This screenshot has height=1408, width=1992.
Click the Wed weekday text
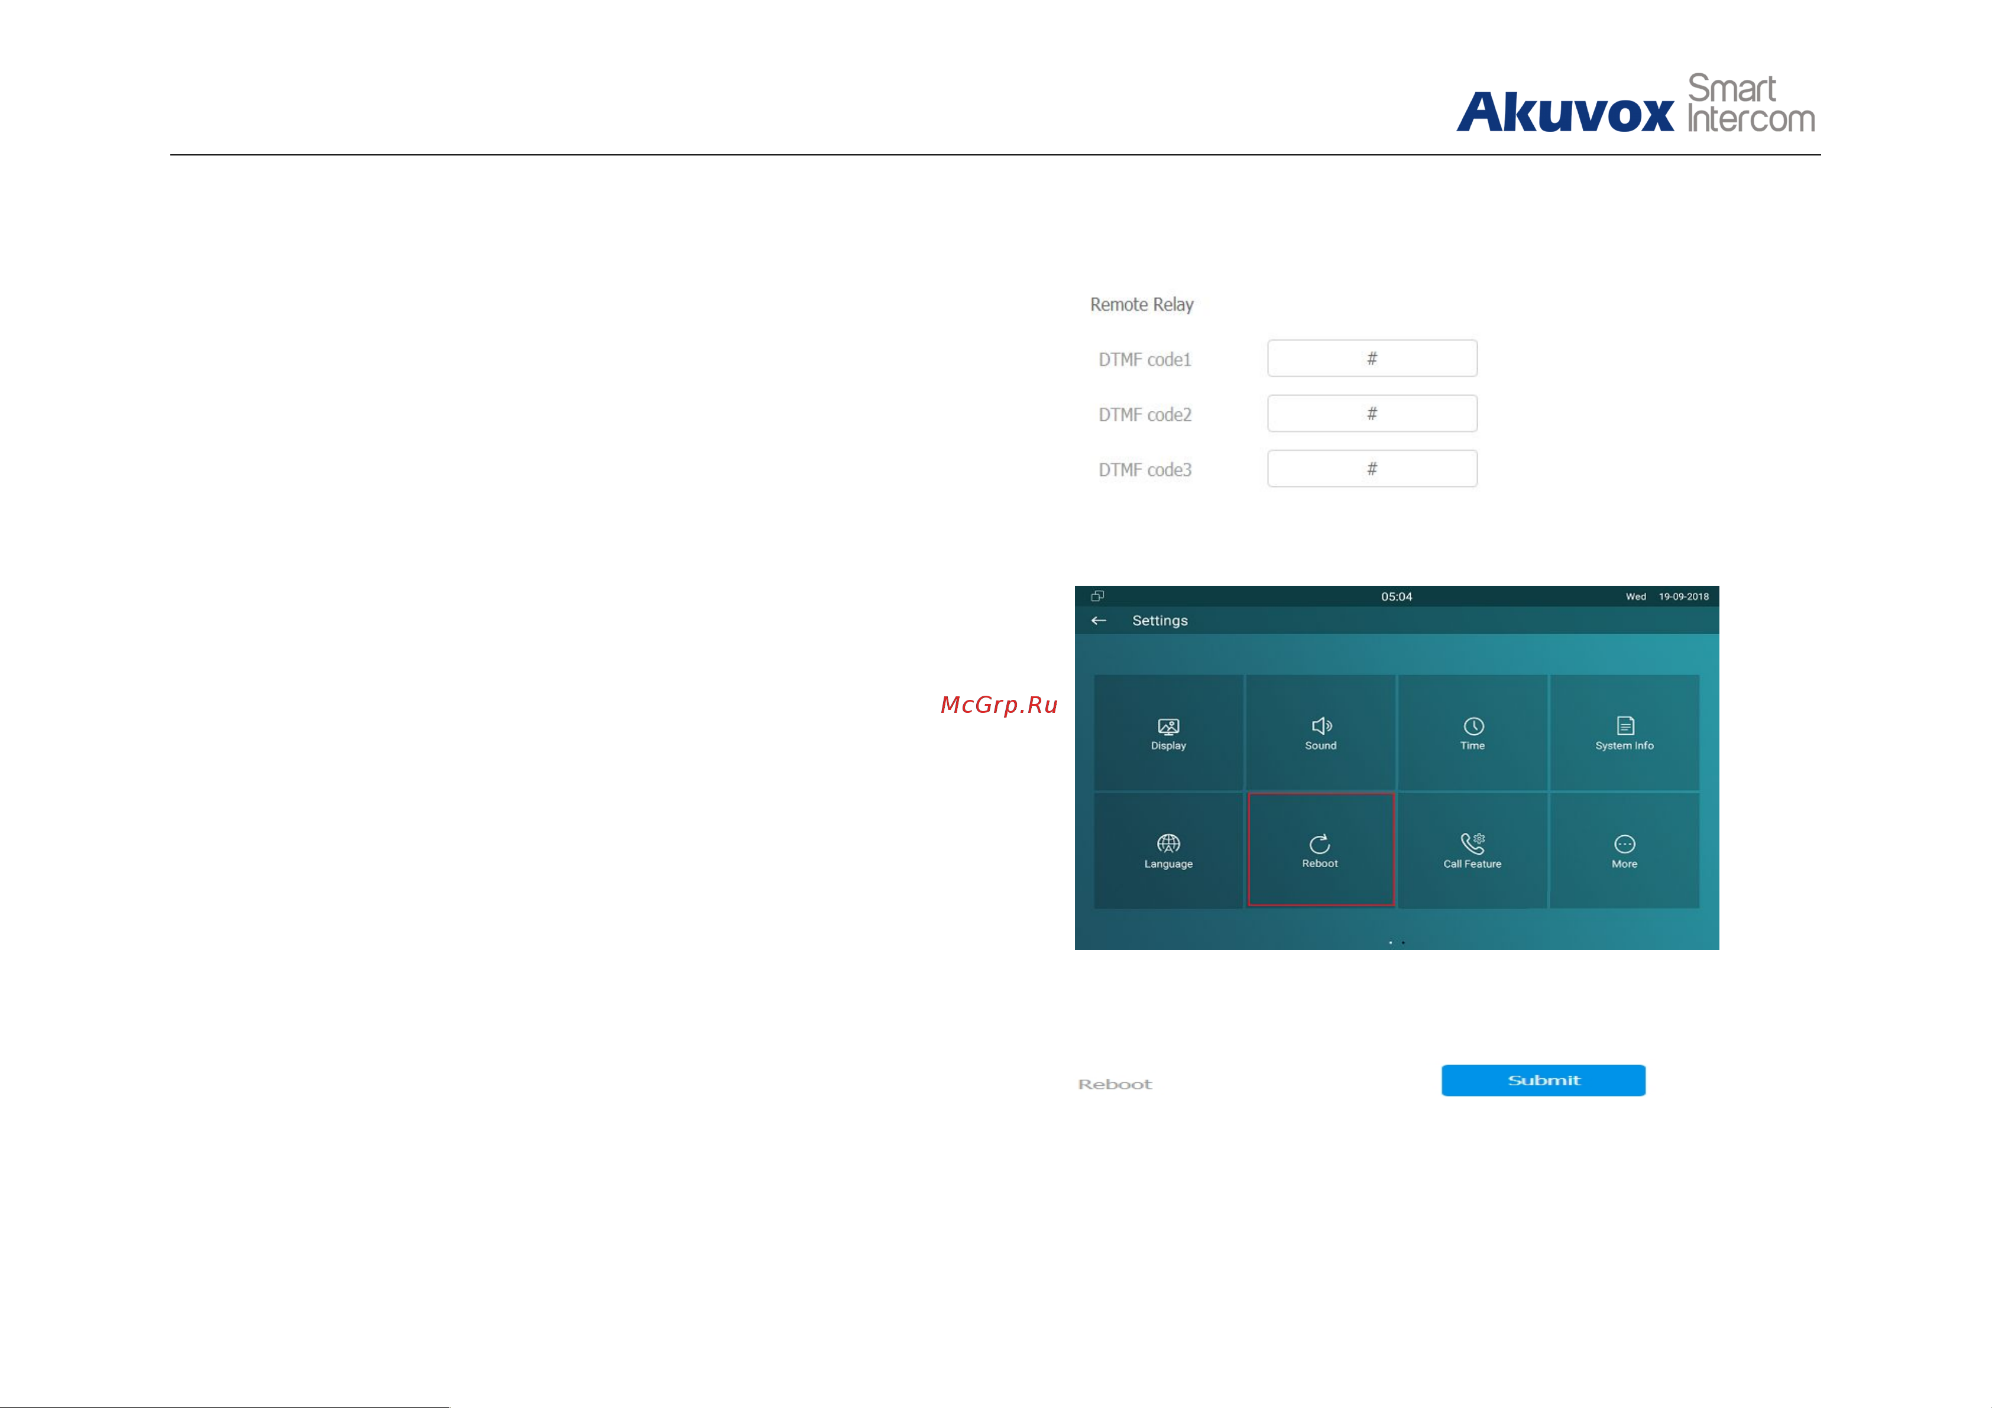[1635, 596]
